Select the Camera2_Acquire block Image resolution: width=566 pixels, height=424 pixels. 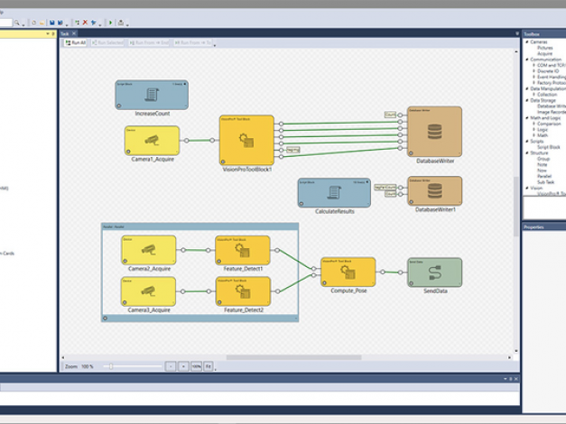149,250
